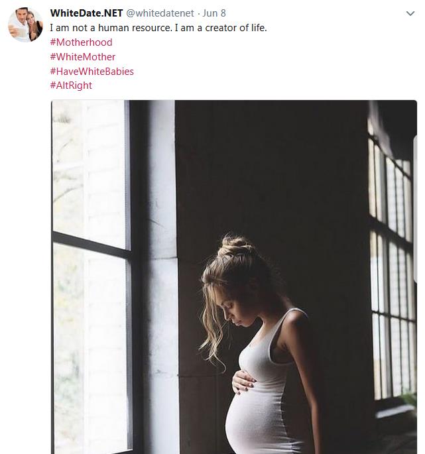Screen dimensions: 425x454
Task: Enlarge the attached pregnant woman photo
Action: 234,277
